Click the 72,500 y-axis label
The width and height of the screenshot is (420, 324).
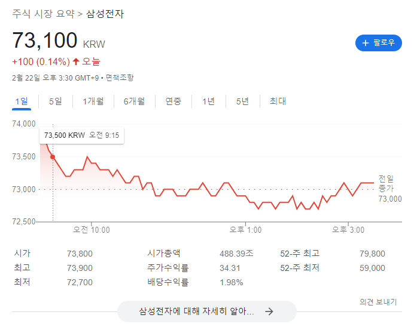click(24, 222)
